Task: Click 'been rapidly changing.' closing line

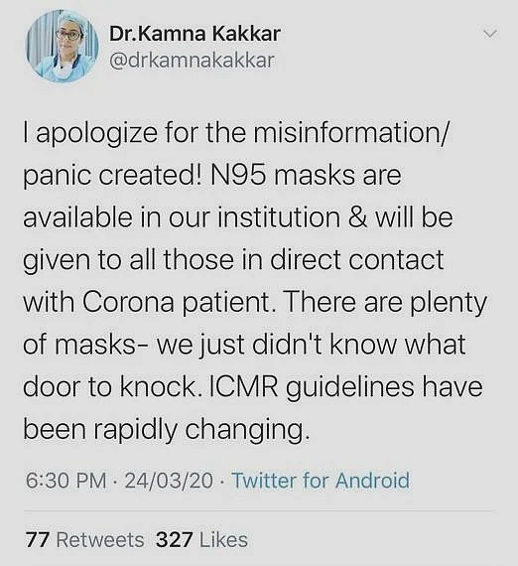Action: coord(167,430)
